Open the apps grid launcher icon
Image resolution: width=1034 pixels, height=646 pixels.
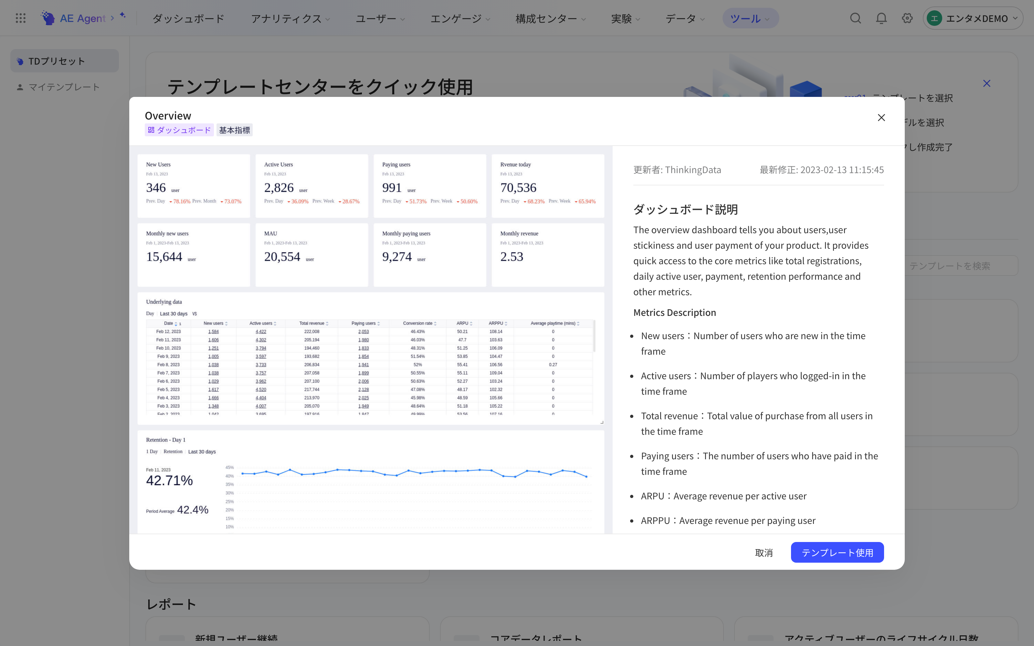(20, 18)
